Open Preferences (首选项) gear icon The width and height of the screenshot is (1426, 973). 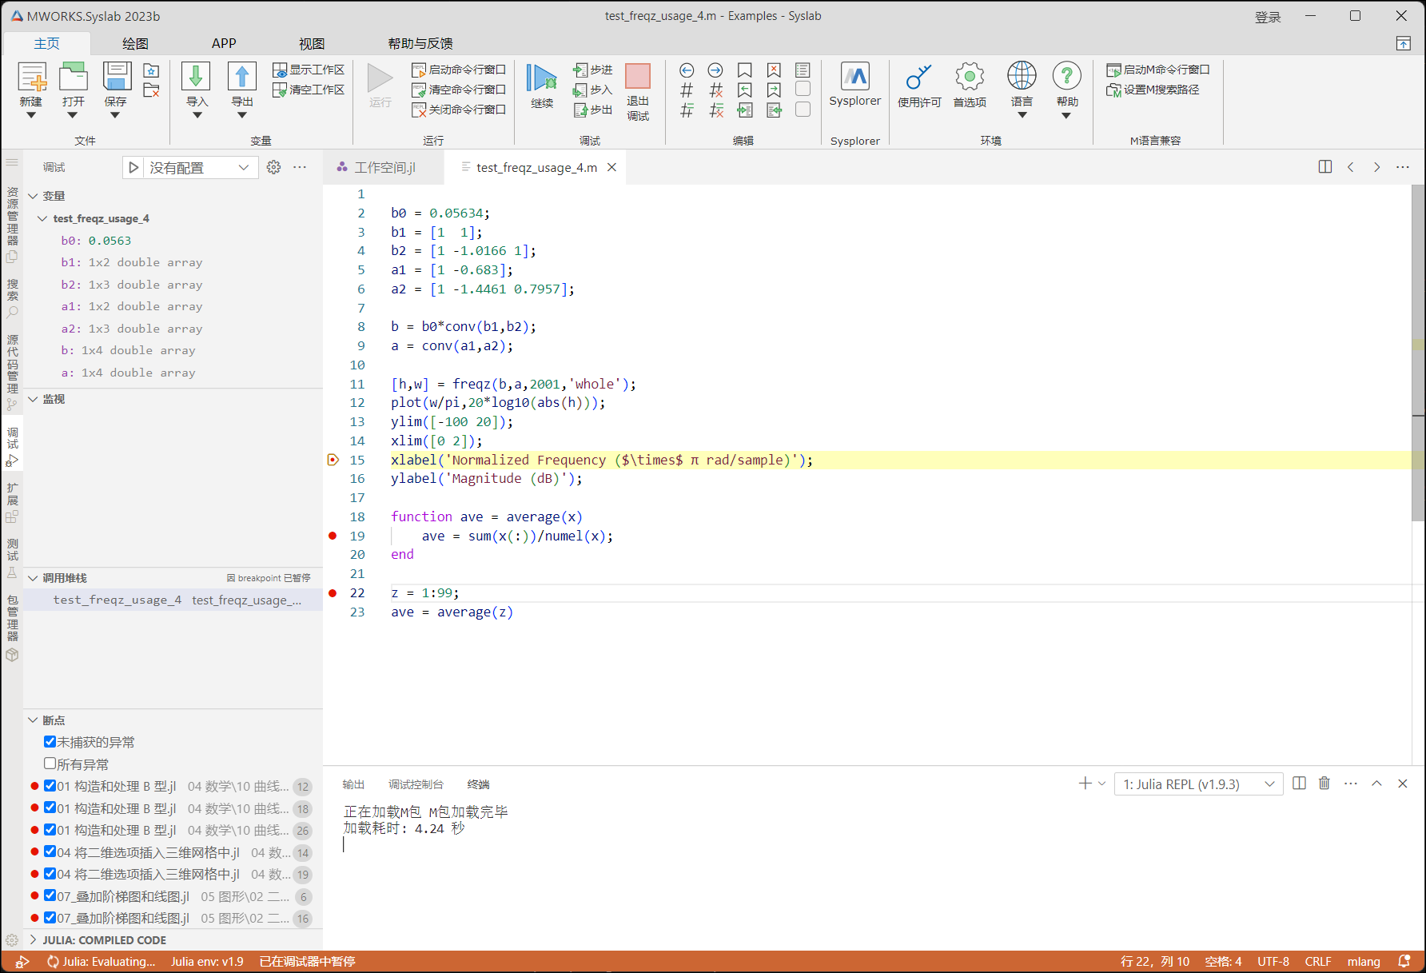969,78
